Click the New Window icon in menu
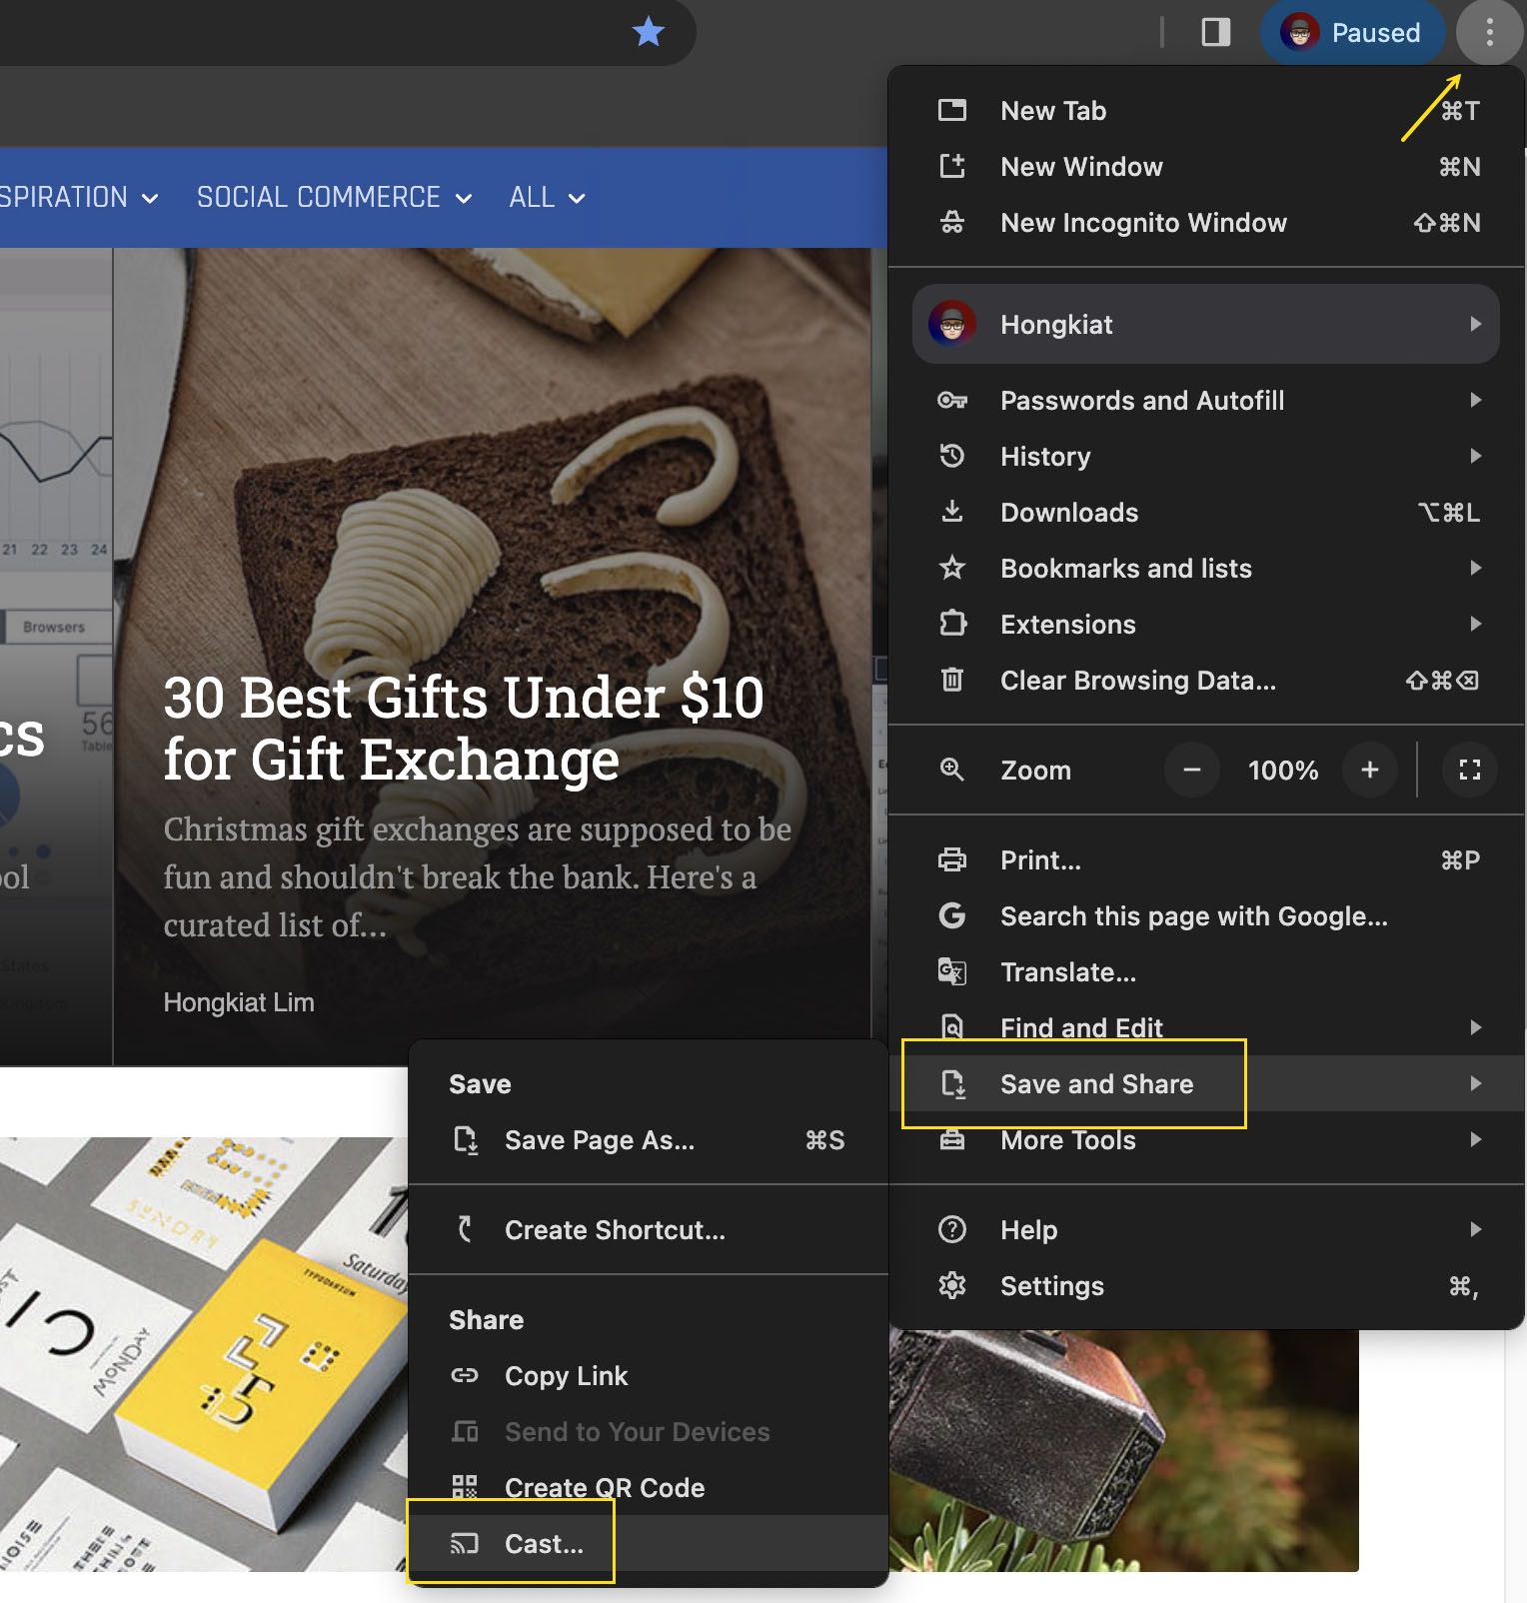1527x1603 pixels. point(952,167)
